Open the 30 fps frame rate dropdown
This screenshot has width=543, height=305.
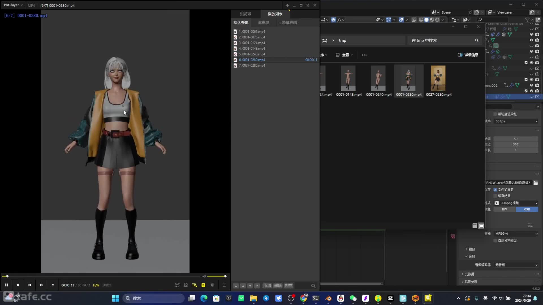pos(516,121)
